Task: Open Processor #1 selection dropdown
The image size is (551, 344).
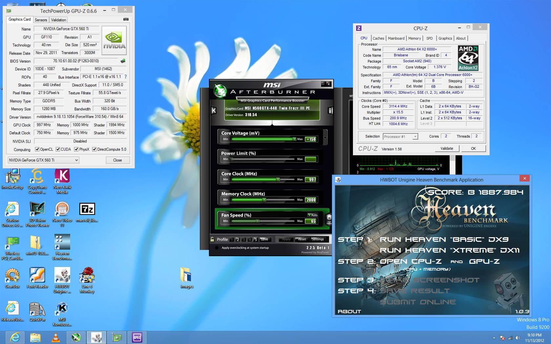Action: [x=400, y=137]
